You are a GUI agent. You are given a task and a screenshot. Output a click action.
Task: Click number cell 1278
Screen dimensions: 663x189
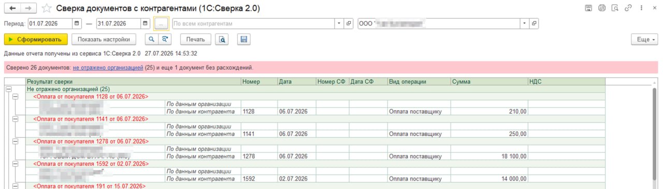(x=259, y=156)
